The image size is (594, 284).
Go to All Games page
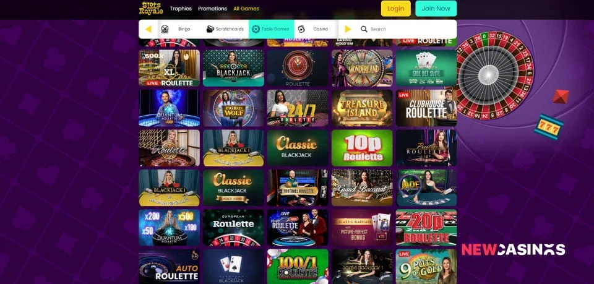coord(246,8)
